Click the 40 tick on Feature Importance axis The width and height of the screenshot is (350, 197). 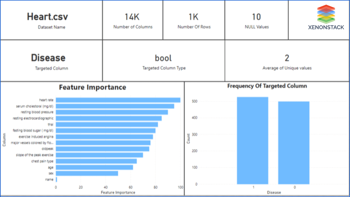[106, 187]
